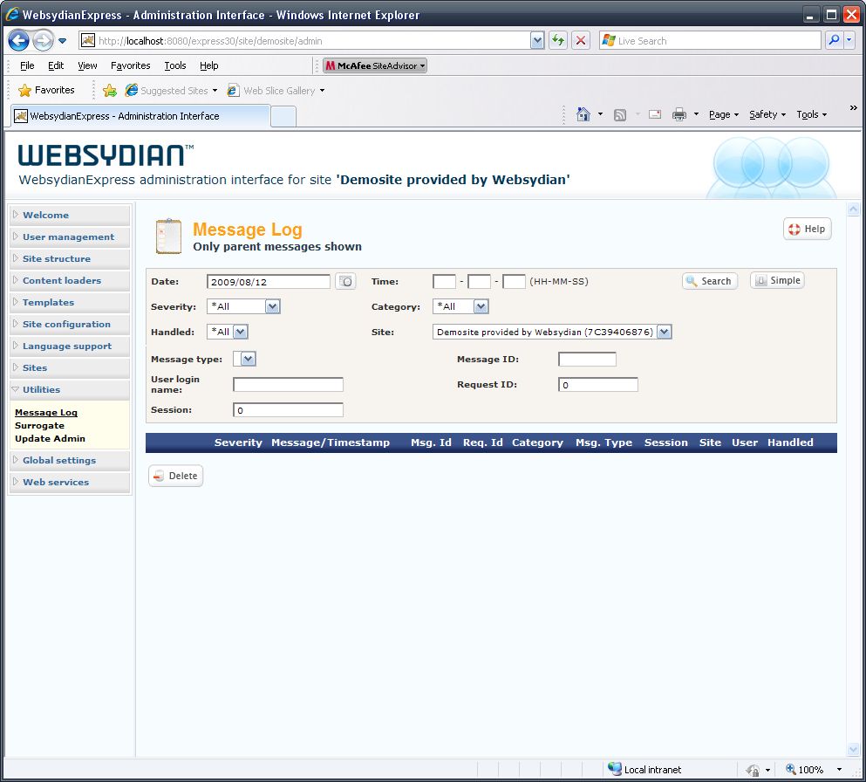Click the browser Forward arrow button
Image resolution: width=866 pixels, height=782 pixels.
click(x=43, y=40)
